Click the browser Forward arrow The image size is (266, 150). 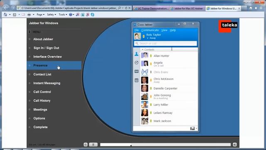pos(13,8)
